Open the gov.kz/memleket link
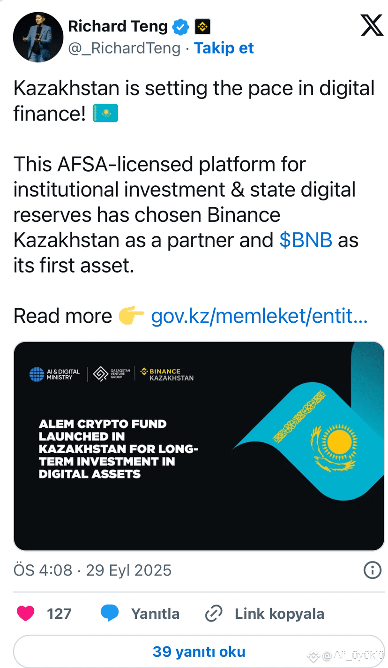Viewport: 388px width, 668px height. click(259, 317)
